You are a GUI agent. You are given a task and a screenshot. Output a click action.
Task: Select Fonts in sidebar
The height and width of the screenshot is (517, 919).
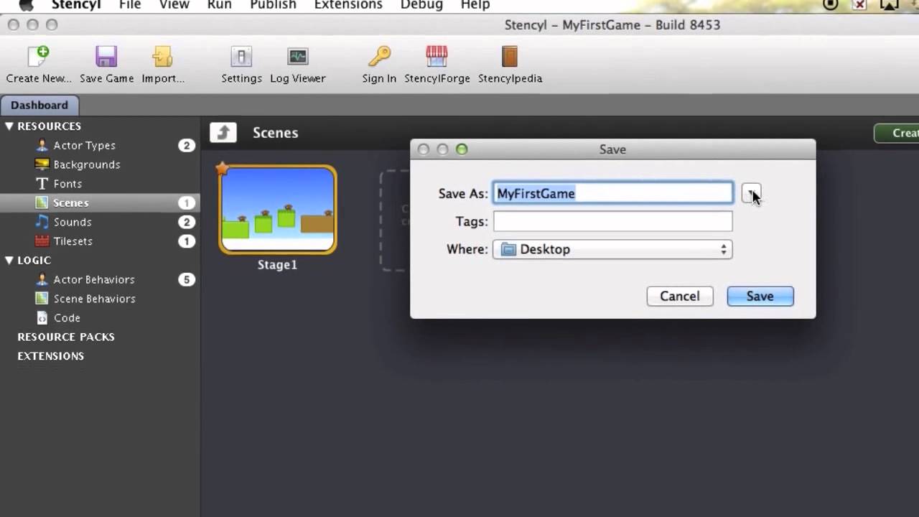click(x=67, y=184)
